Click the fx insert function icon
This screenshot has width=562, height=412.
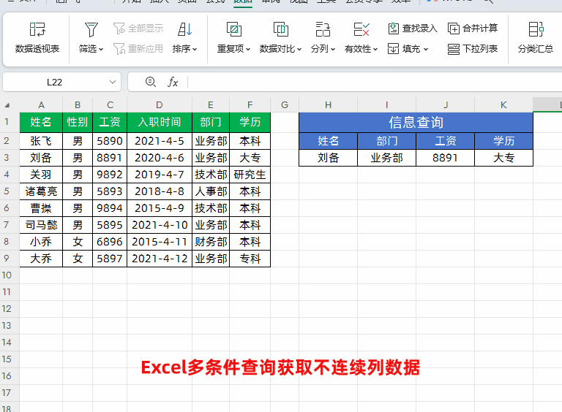173,83
